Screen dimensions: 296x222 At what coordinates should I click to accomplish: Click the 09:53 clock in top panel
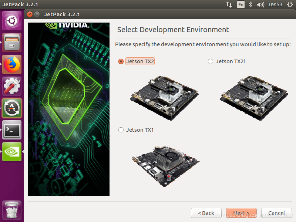(x=275, y=4)
